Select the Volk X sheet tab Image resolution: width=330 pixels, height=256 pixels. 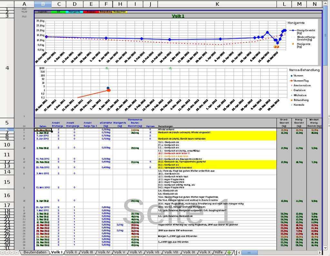(205, 252)
